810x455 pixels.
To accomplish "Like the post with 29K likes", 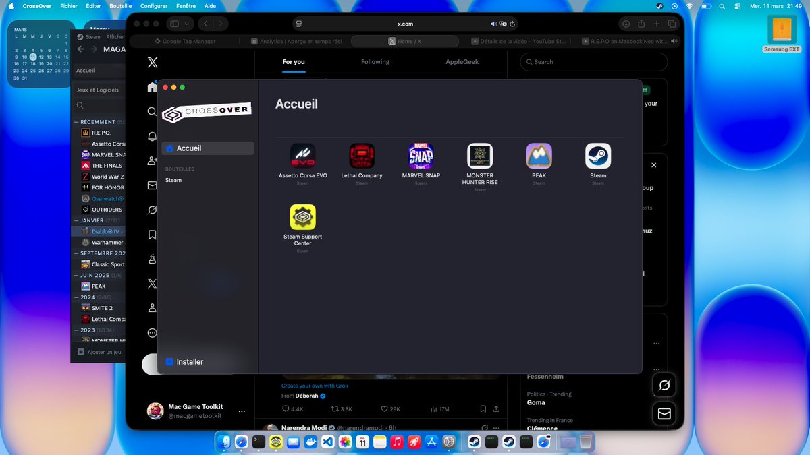I will tap(390, 408).
